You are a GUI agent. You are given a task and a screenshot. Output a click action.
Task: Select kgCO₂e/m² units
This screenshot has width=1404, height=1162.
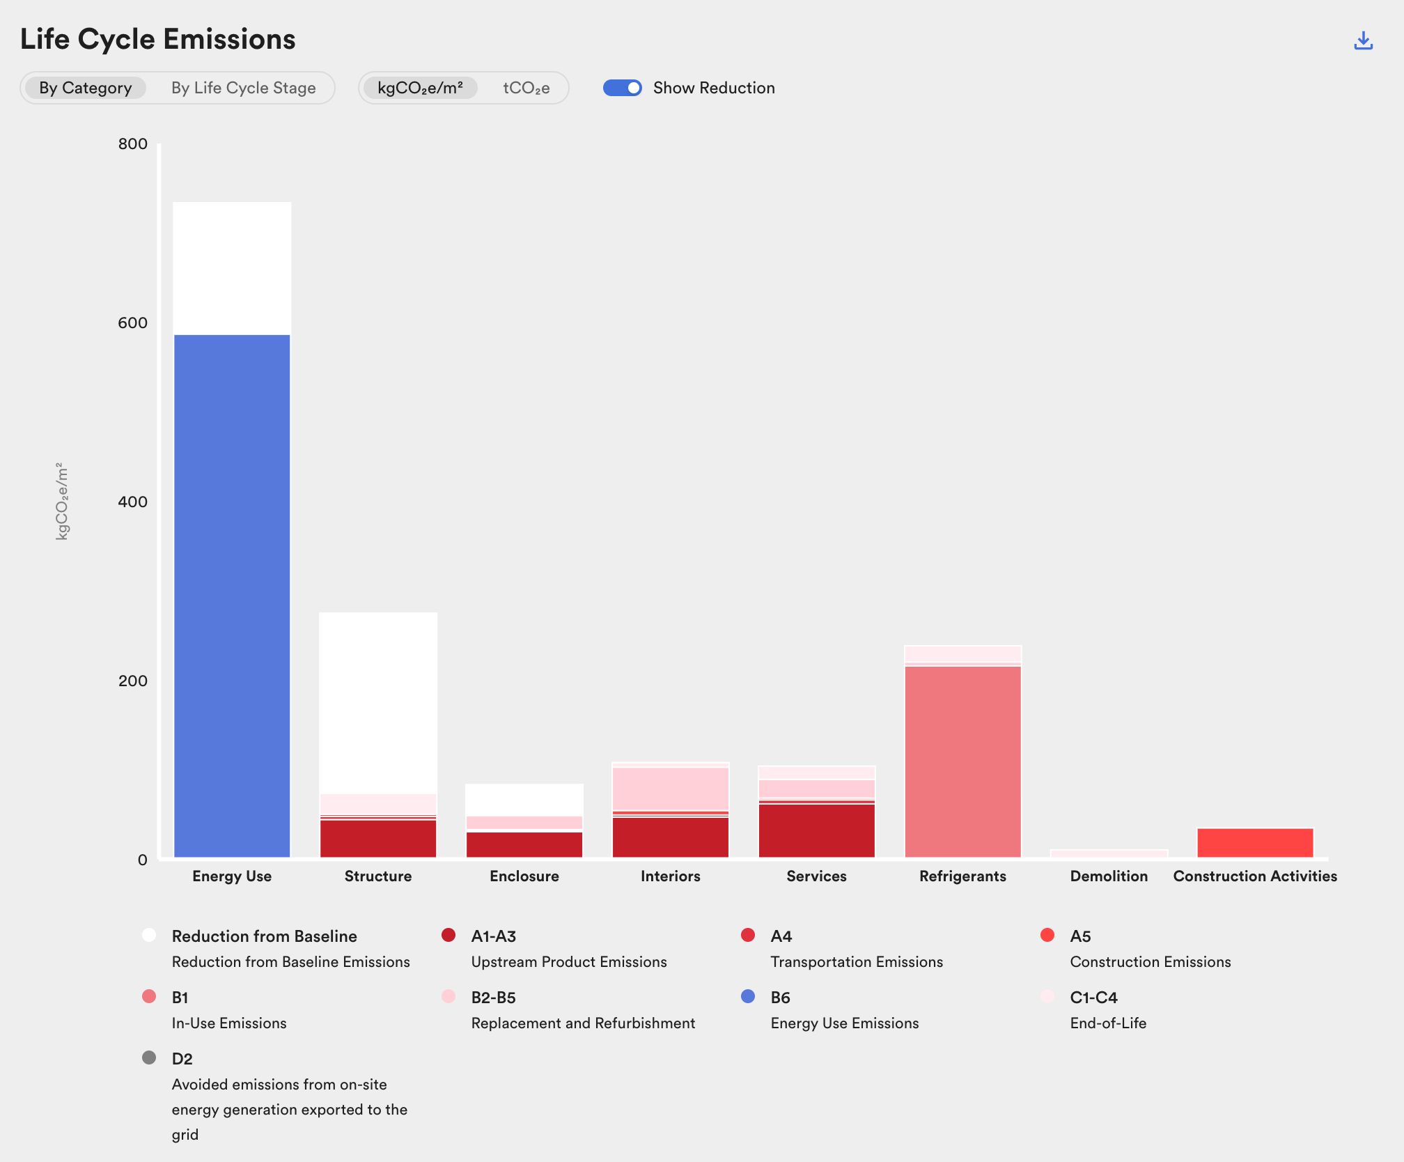coord(420,88)
